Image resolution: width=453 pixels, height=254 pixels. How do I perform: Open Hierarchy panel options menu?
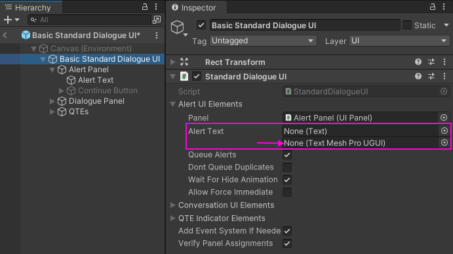coord(156,7)
